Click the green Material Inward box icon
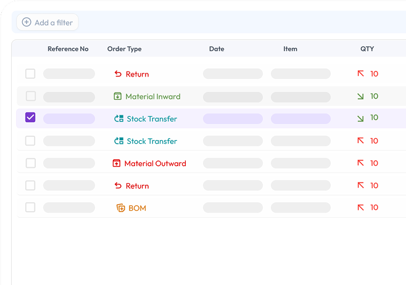 pos(118,96)
